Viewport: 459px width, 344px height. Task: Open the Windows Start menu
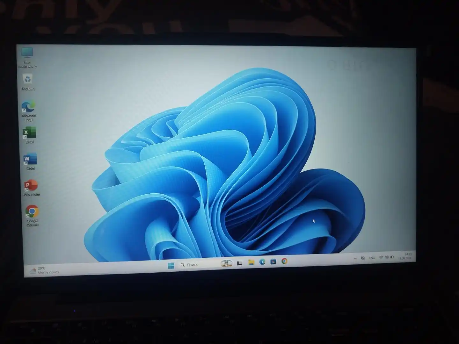[171, 265]
